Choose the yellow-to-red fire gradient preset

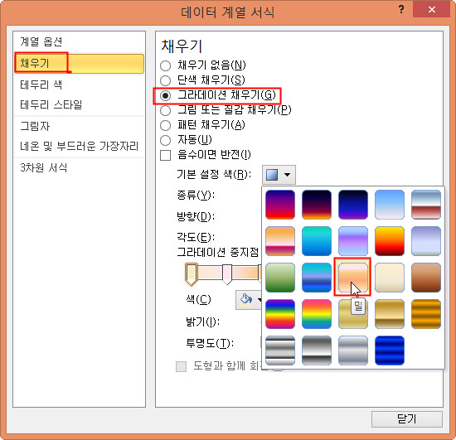[x=390, y=241]
